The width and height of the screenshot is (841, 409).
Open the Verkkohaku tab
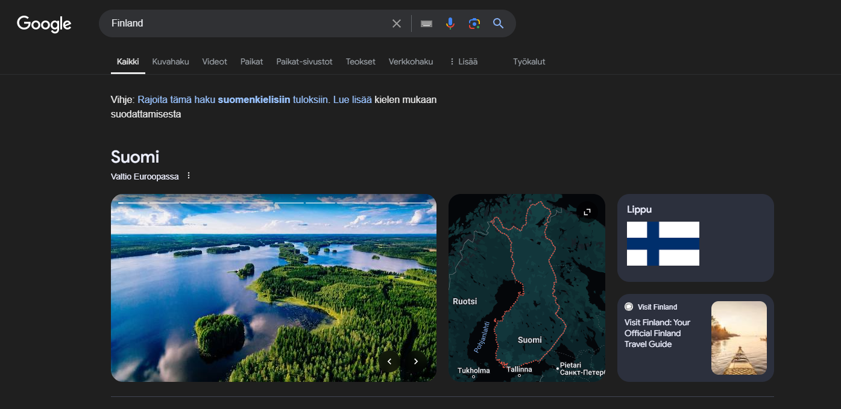(411, 61)
